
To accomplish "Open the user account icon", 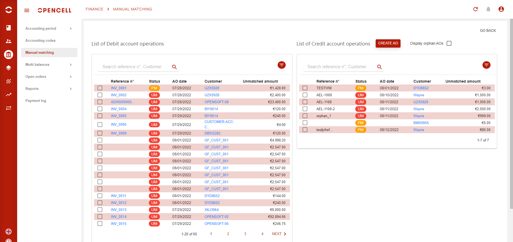I will (501, 9).
